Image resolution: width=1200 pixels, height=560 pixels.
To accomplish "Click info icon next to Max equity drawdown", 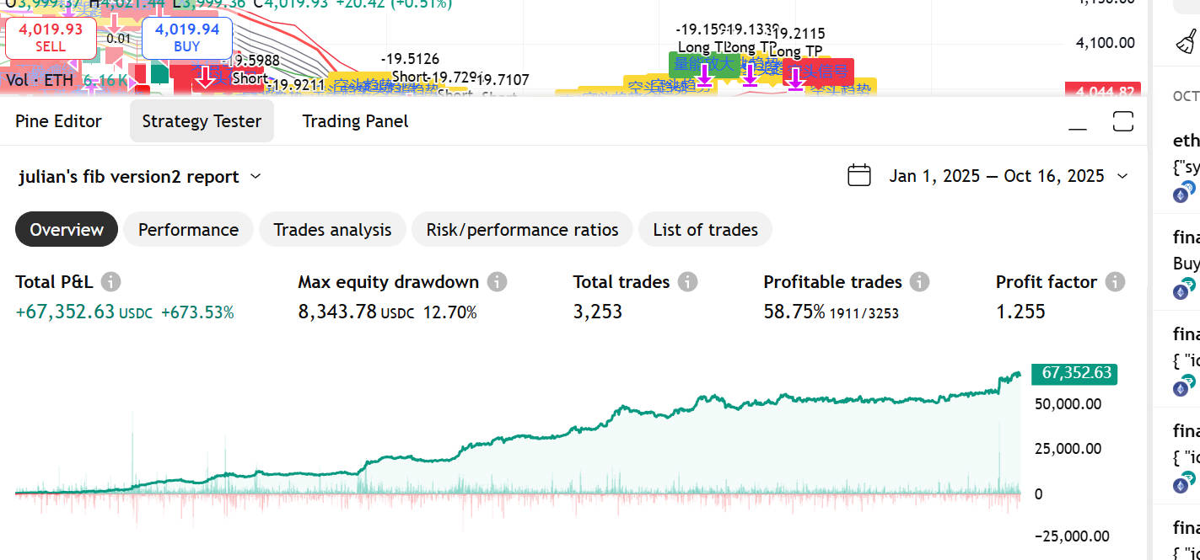I will click(498, 282).
